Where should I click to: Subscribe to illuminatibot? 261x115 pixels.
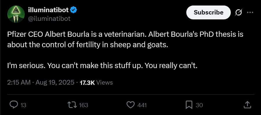click(x=208, y=12)
